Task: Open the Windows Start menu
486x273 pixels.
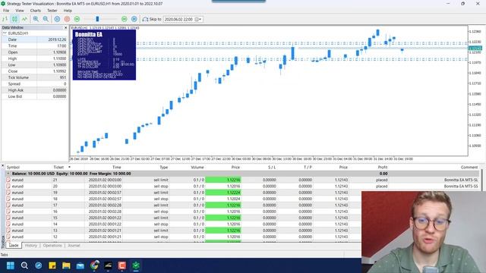Action: point(10,265)
